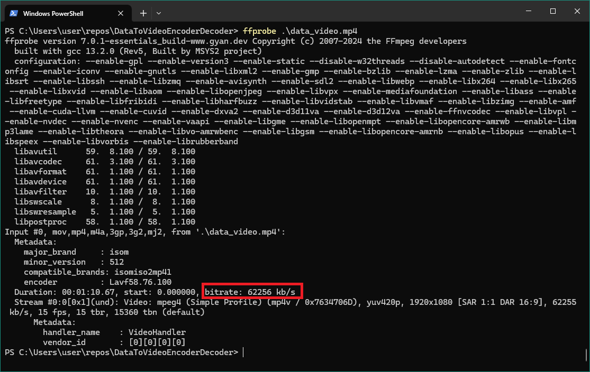Viewport: 590px width, 372px height.
Task: Click 'built with gcc 13.2.0' line
Action: 138,51
